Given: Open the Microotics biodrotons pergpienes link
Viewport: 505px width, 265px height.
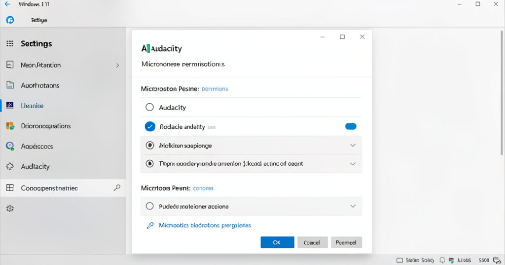Looking at the screenshot, I should click(x=205, y=225).
